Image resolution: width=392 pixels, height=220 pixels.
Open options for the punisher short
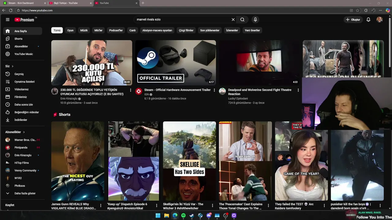point(380,206)
